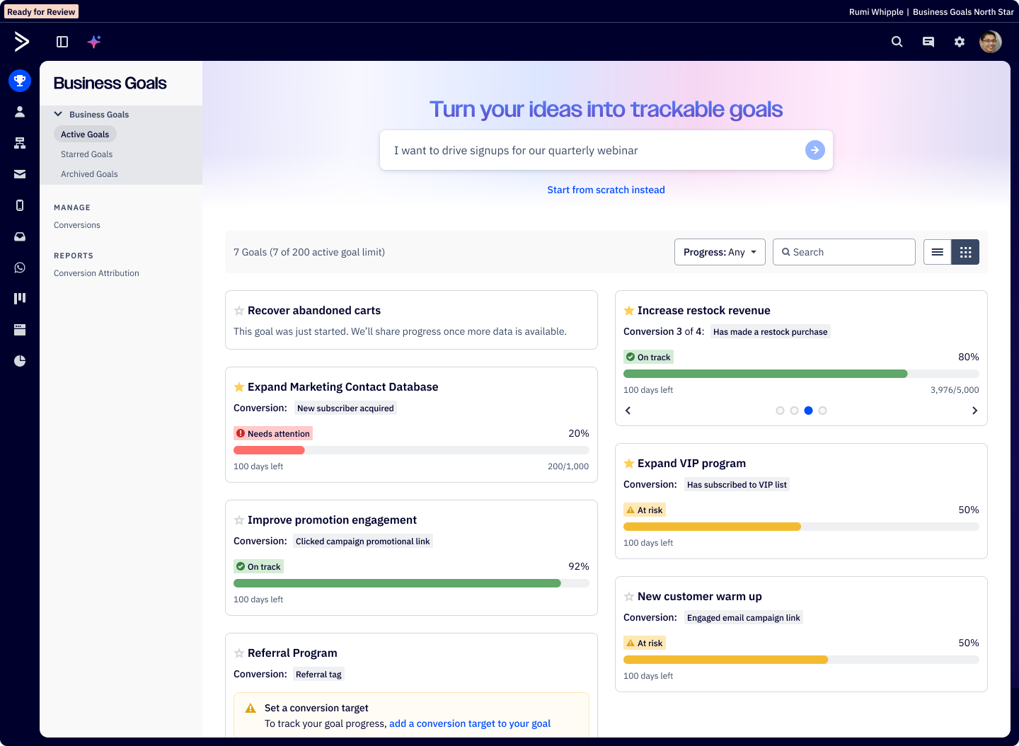Collapse the Business Goals tree section
Screen dimensions: 1019x746
pos(58,114)
